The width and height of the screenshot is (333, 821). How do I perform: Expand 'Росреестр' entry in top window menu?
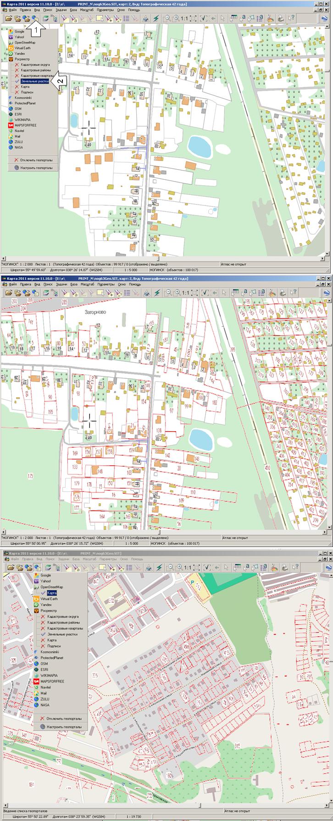[x=22, y=59]
